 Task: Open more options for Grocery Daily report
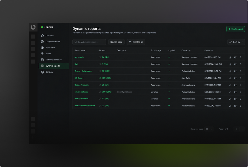(240, 71)
